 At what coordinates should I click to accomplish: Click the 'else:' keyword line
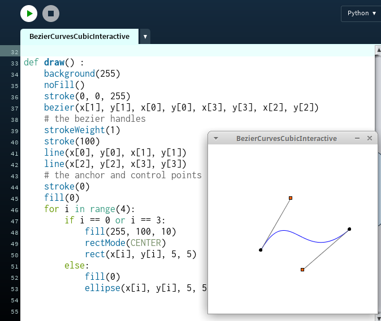click(77, 266)
